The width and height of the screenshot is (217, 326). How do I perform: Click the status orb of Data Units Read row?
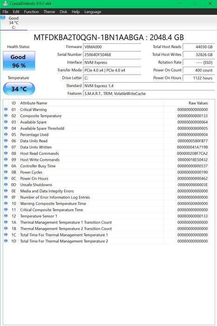point(6,140)
